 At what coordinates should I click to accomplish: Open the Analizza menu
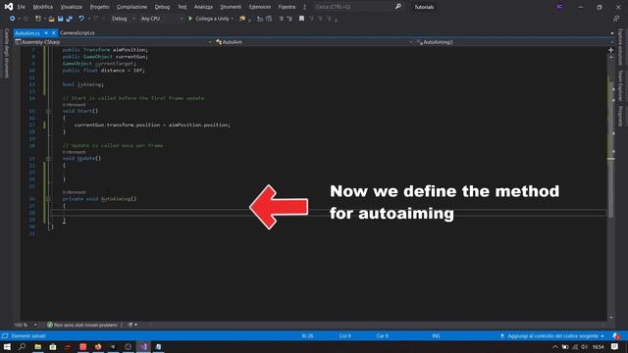coord(203,7)
